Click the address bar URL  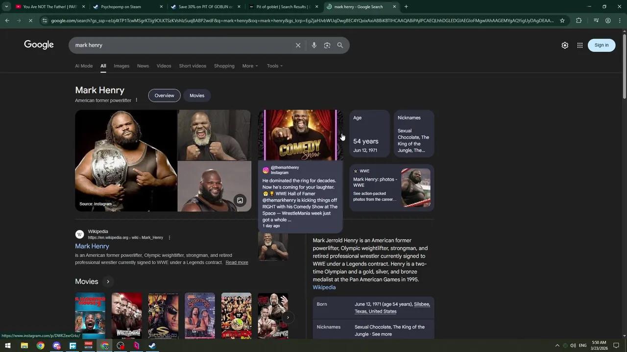[x=302, y=21]
